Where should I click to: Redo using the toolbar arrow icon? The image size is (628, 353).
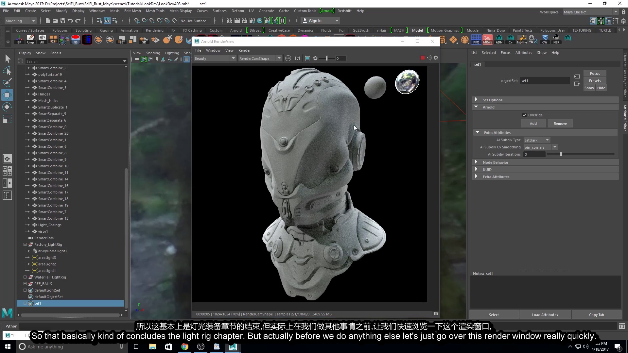click(x=78, y=21)
